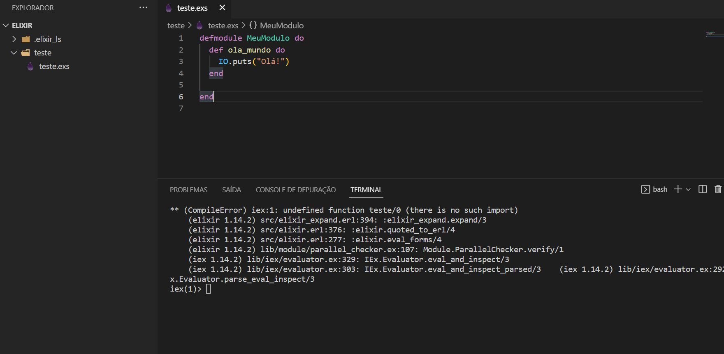Activate the teste.exs editor tab
Image resolution: width=724 pixels, height=354 pixels.
pos(192,8)
